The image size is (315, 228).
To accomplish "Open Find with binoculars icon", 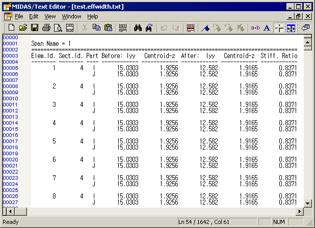I will [x=138, y=27].
